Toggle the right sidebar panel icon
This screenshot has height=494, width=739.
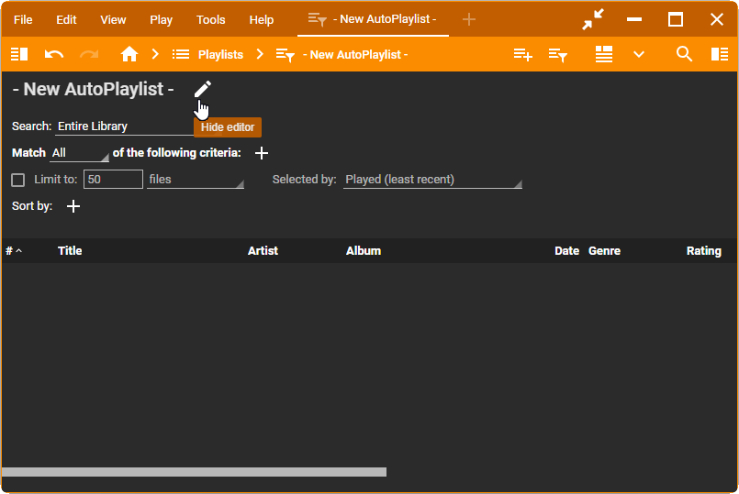pyautogui.click(x=720, y=54)
